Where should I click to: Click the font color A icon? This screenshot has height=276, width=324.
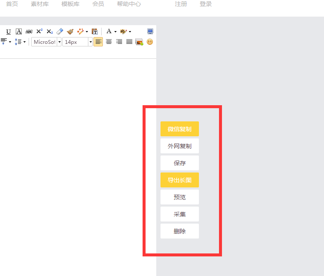(109, 32)
